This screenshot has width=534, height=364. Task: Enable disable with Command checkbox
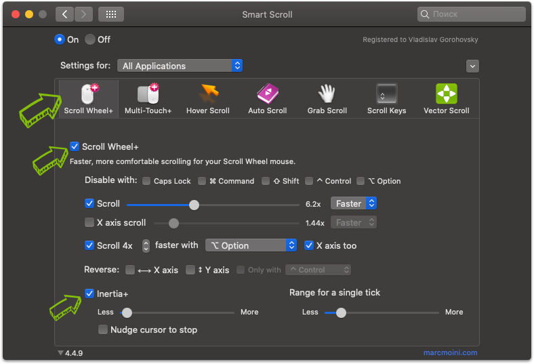click(202, 181)
